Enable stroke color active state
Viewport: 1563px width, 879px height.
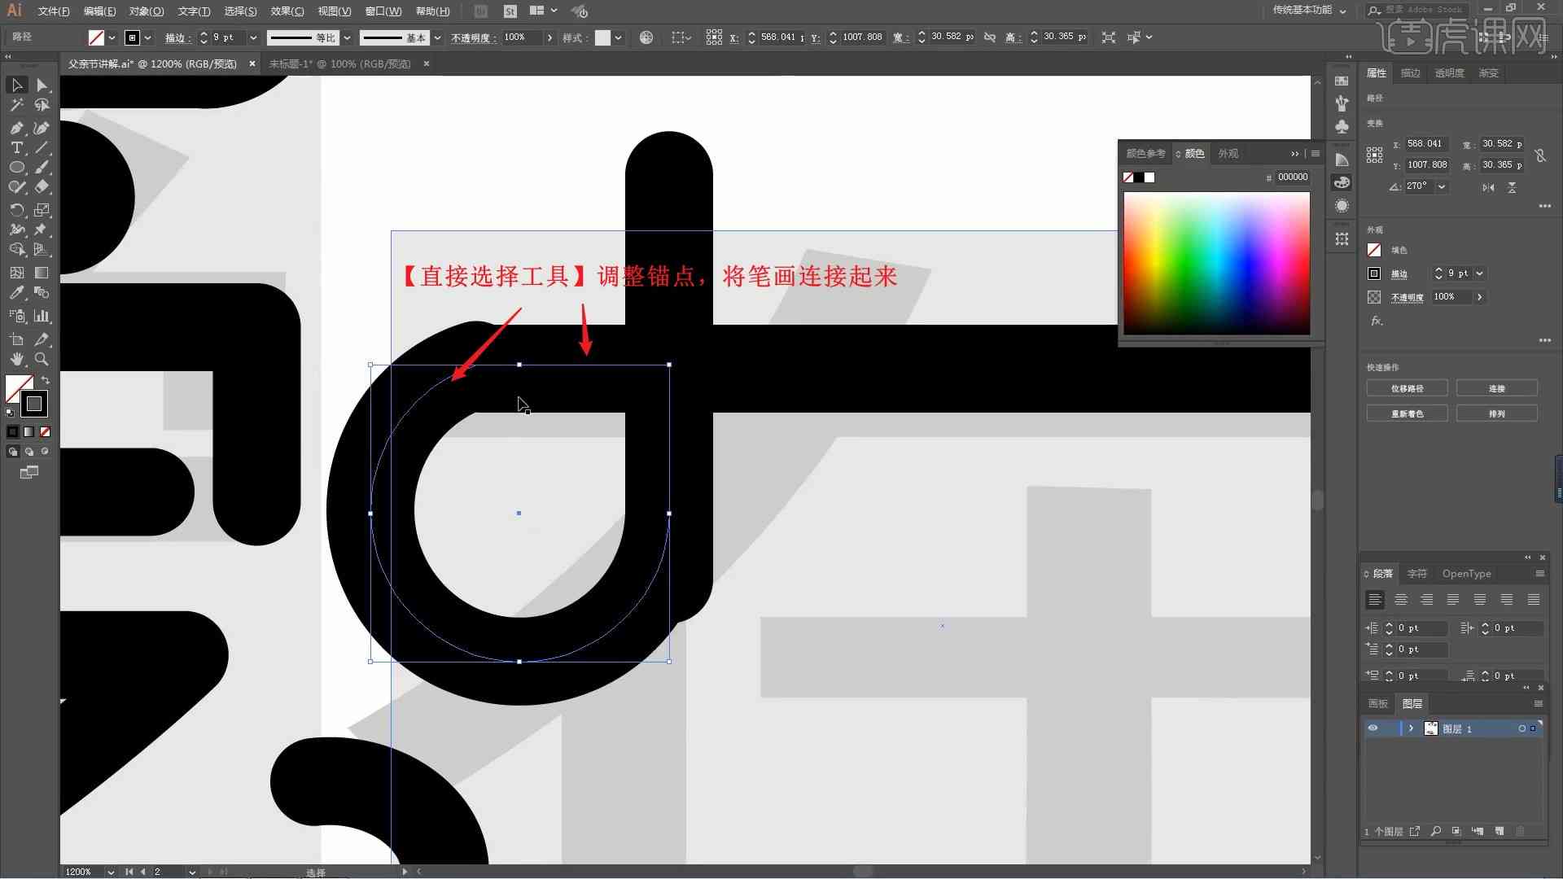click(x=33, y=404)
